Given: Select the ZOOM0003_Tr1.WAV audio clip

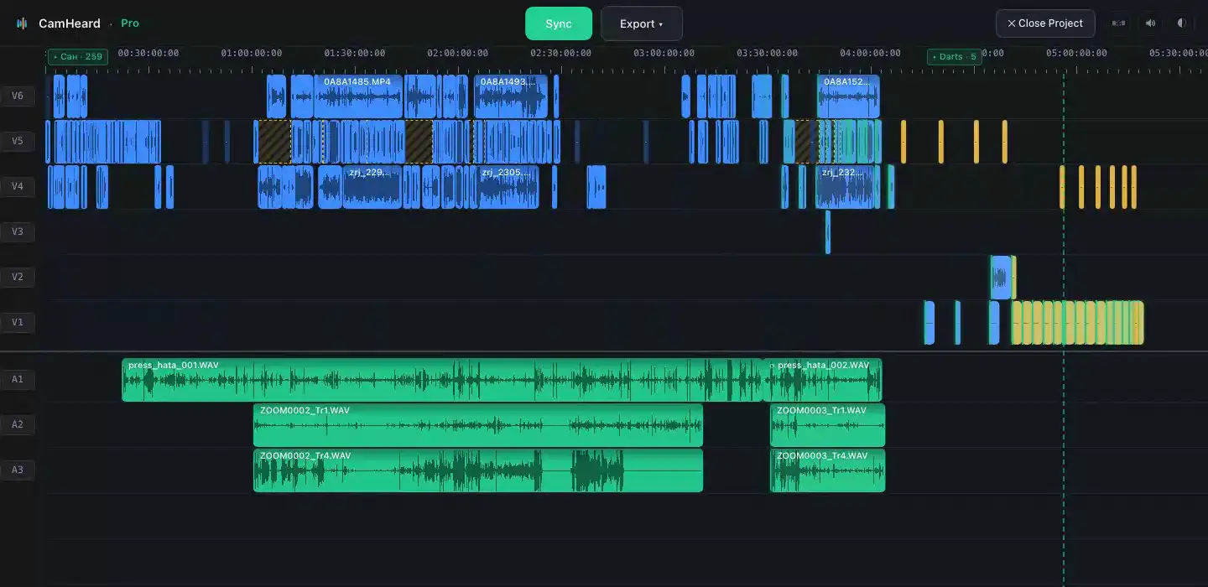Looking at the screenshot, I should [x=827, y=425].
